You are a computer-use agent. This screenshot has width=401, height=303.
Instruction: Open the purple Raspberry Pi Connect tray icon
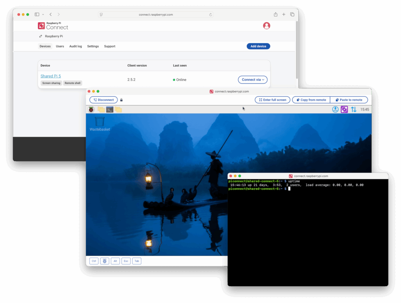(344, 109)
